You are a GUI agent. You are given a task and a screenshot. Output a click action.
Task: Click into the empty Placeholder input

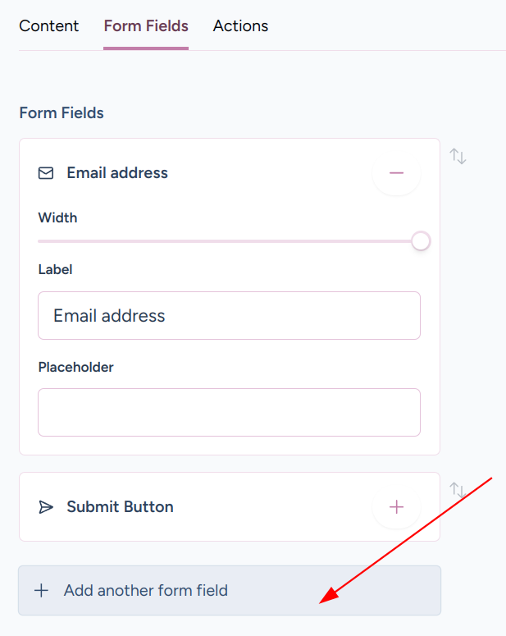(229, 412)
